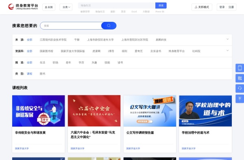Filter source by 易飒科技
Viewport: 244px width, 160px height.
tap(161, 40)
